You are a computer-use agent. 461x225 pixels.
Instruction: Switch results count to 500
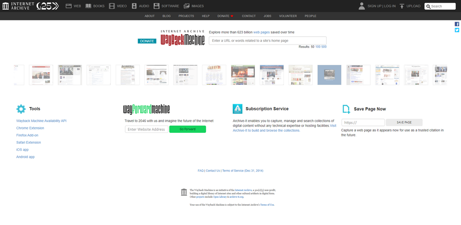[323, 46]
